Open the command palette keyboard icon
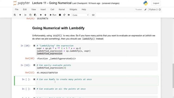 93,15
